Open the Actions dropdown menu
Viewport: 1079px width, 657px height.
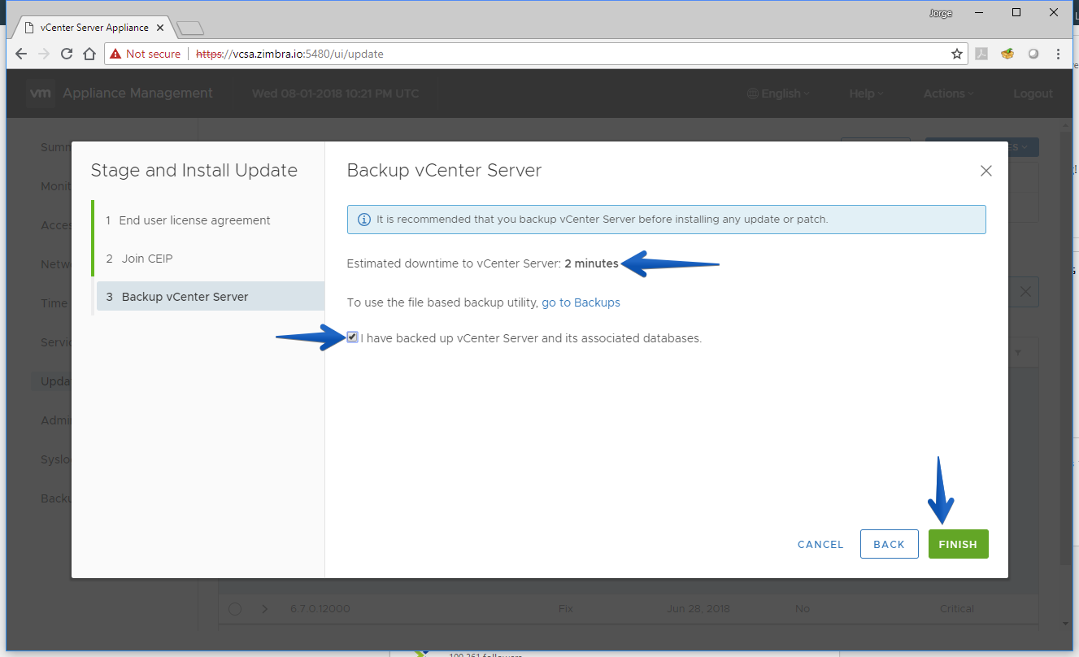pos(948,94)
